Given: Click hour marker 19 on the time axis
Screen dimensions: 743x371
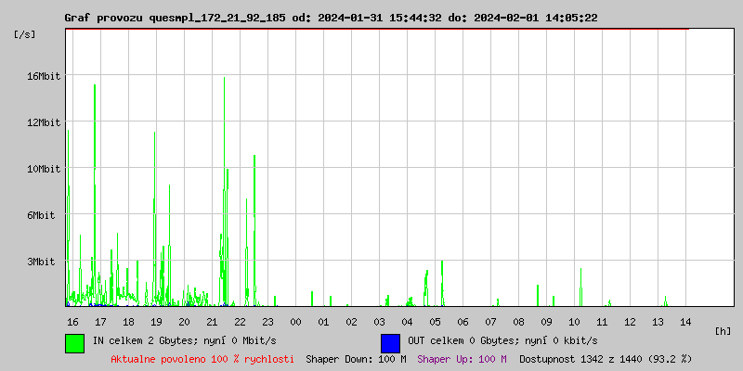Looking at the screenshot, I should pos(156,321).
